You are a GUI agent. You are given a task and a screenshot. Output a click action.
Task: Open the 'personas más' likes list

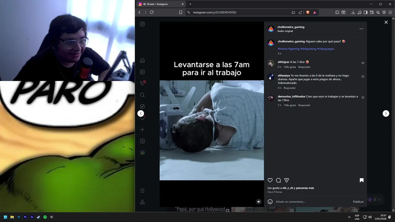(305, 188)
